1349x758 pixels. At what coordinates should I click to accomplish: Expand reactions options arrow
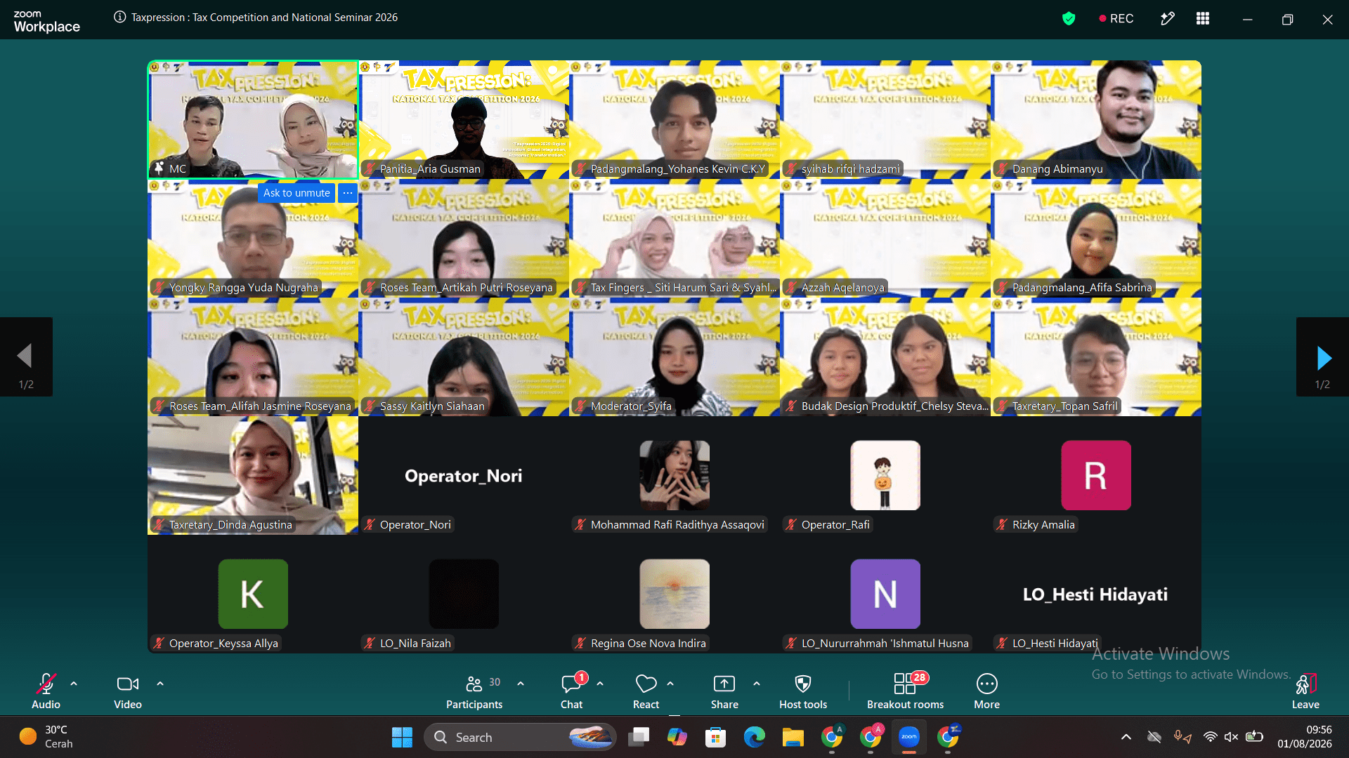click(x=670, y=684)
